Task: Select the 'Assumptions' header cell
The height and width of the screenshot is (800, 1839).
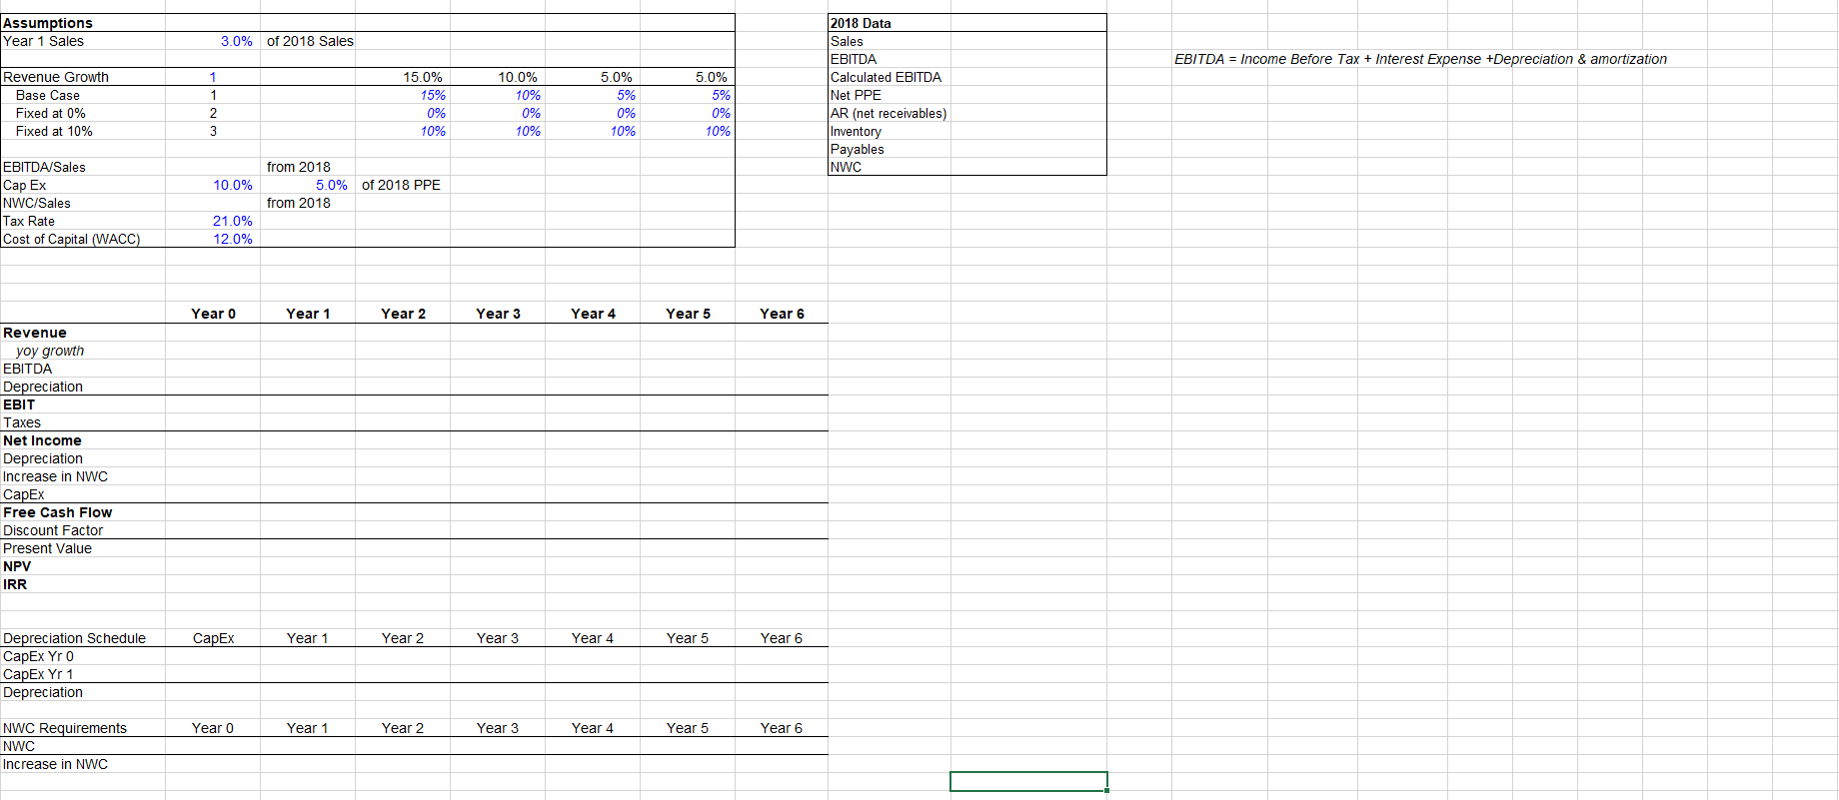Action: [x=48, y=23]
